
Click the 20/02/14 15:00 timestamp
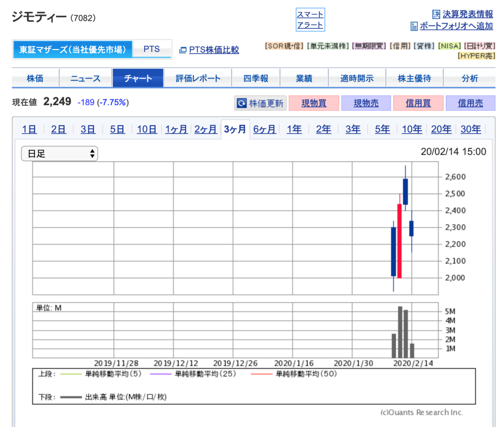point(454,152)
